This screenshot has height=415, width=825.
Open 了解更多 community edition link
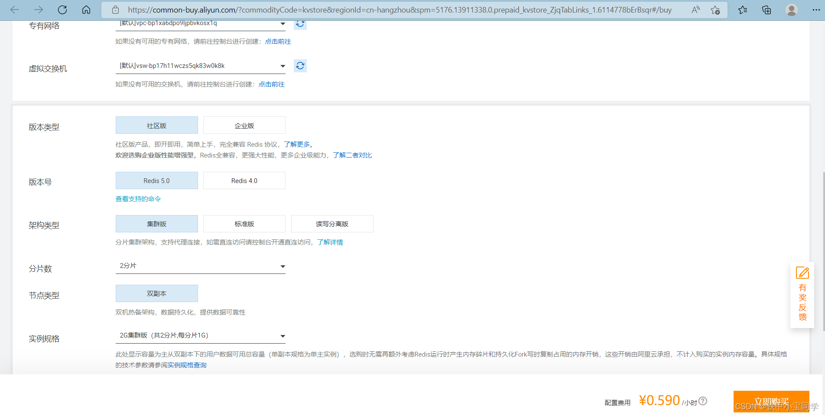297,144
